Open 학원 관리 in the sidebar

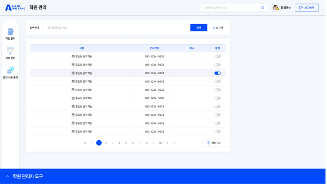pos(10,34)
